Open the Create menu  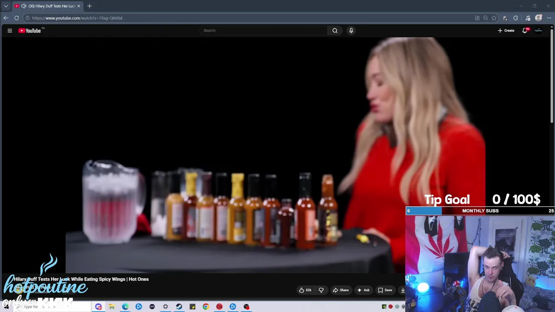[x=506, y=30]
